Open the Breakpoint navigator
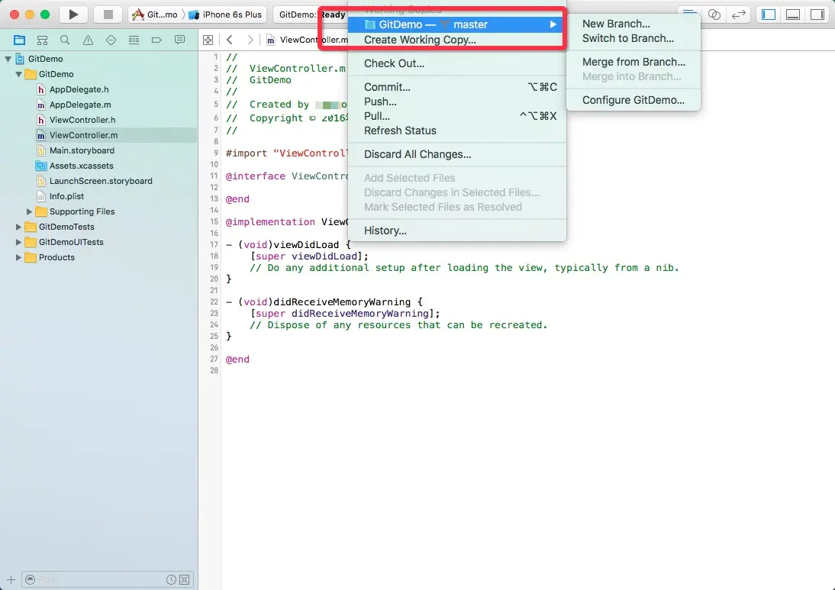The width and height of the screenshot is (835, 590). [x=156, y=40]
